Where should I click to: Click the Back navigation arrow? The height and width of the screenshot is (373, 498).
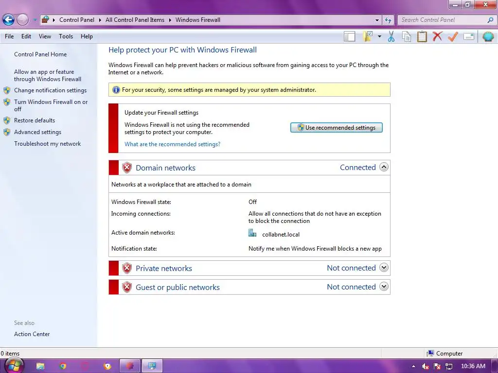pyautogui.click(x=9, y=19)
